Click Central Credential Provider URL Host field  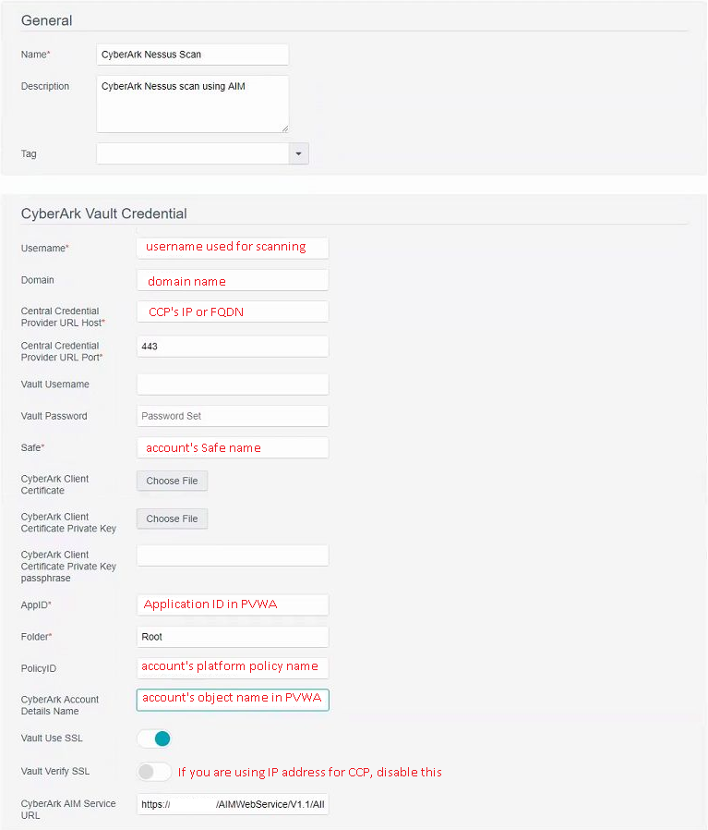pos(233,311)
